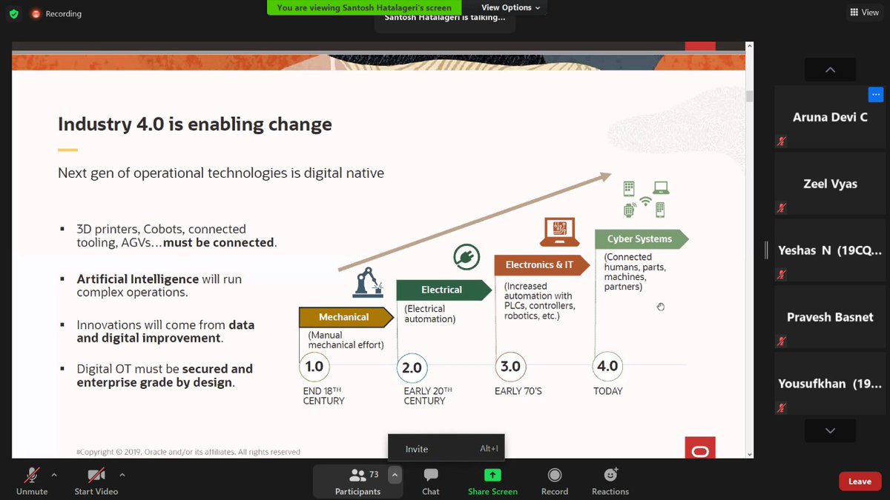This screenshot has height=500, width=890.
Task: Show previous participants with the up arrow
Action: pos(830,70)
